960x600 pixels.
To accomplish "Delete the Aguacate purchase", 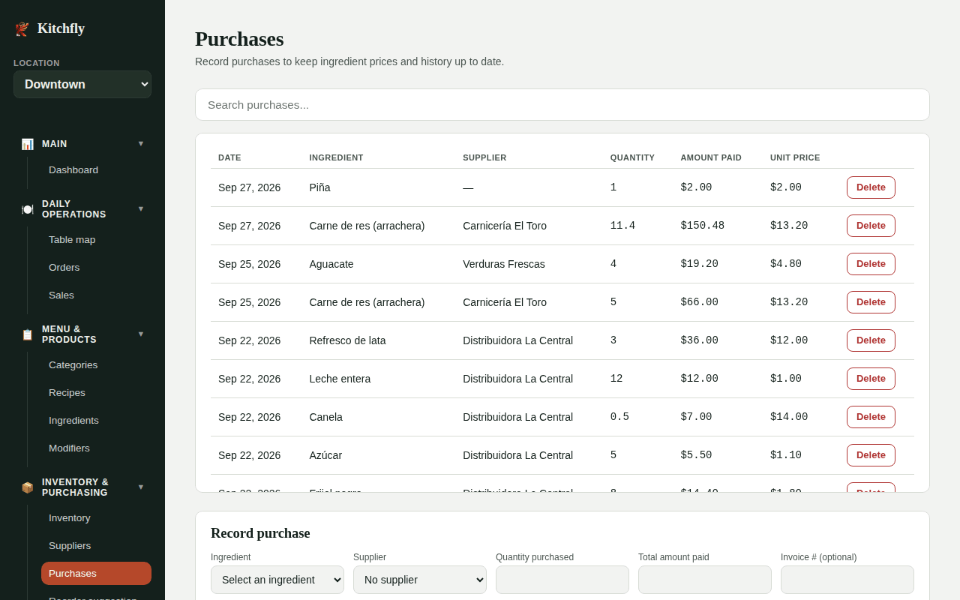I will [871, 264].
